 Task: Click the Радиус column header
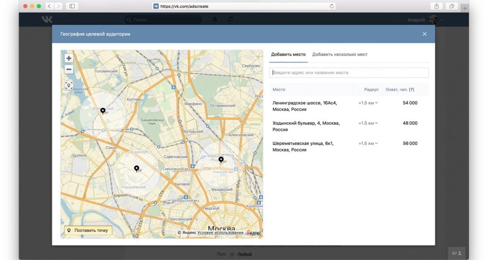tap(372, 90)
